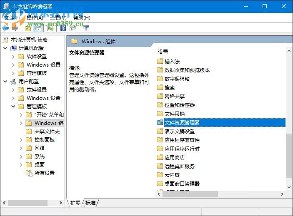Expand the "开始"菜单和 tree node
This screenshot has width=293, height=216.
point(21,115)
